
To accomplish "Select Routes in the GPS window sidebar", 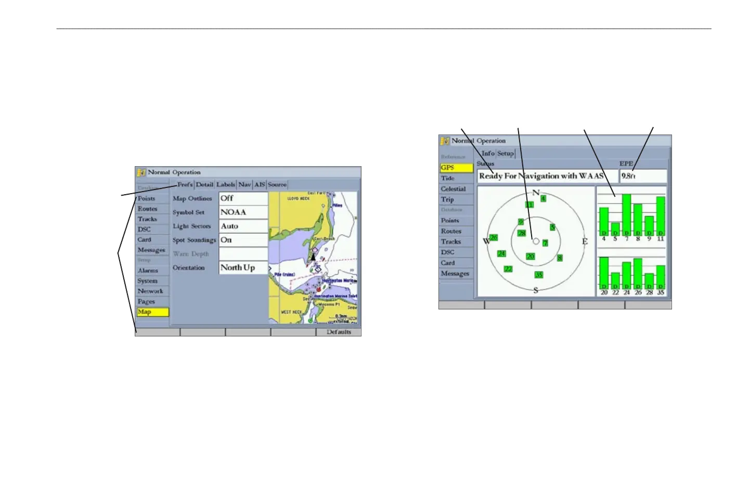I will [456, 231].
